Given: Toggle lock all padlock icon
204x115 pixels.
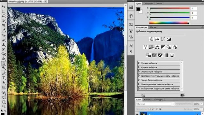Looking at the screenshot, I should click(x=160, y=109).
